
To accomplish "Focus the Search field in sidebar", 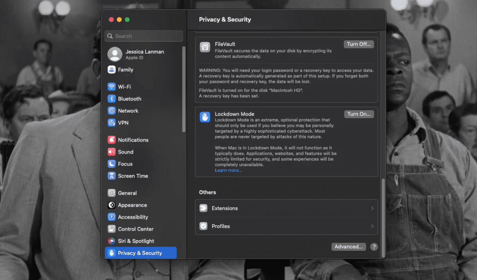I will [x=144, y=36].
